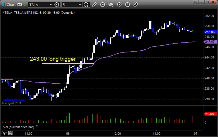
Task: Click the blue 248.93 last price tag
Action: [x=210, y=32]
